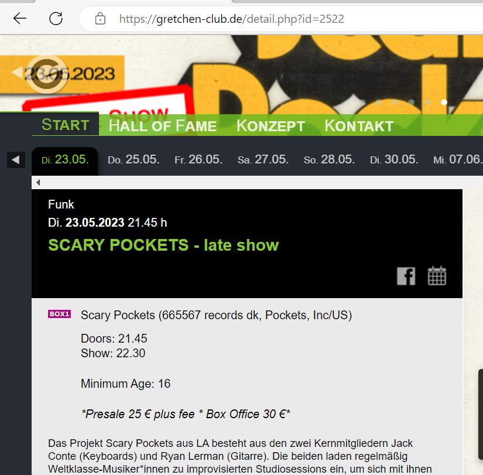This screenshot has width=483, height=475.
Task: Select the Di. 23.05. date tab
Action: click(65, 160)
